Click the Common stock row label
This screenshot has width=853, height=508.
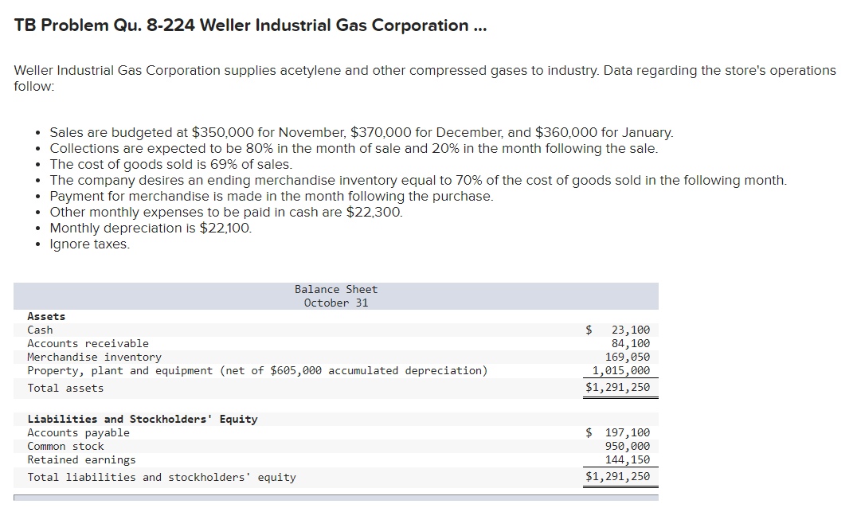[66, 447]
